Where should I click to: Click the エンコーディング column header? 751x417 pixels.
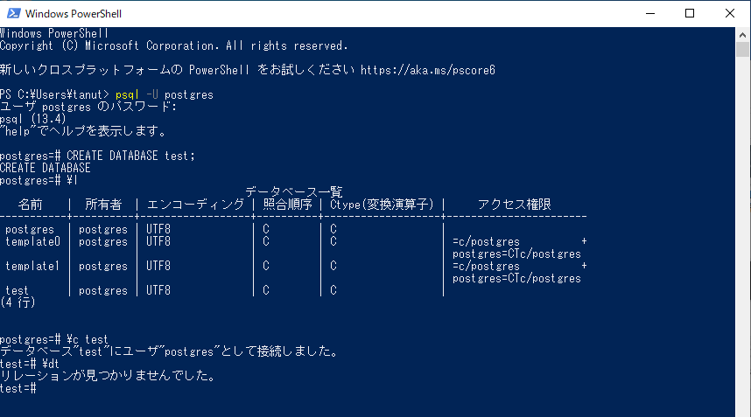click(x=195, y=205)
